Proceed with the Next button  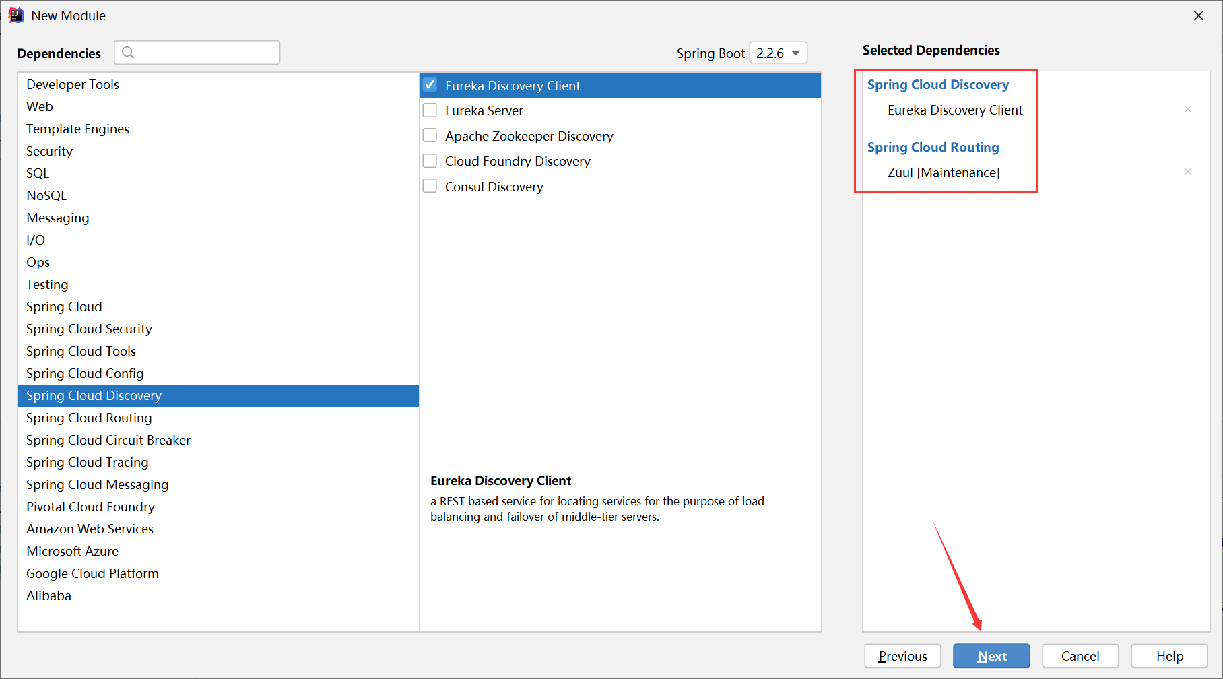(x=991, y=656)
